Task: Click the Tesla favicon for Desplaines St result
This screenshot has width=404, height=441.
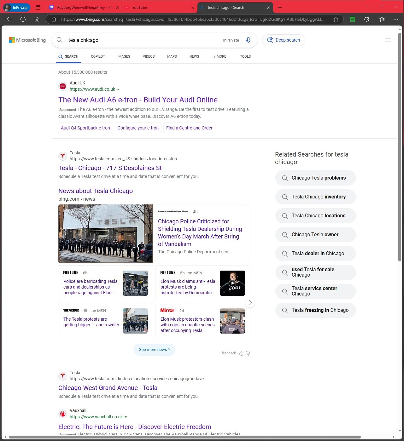Action: (63, 156)
